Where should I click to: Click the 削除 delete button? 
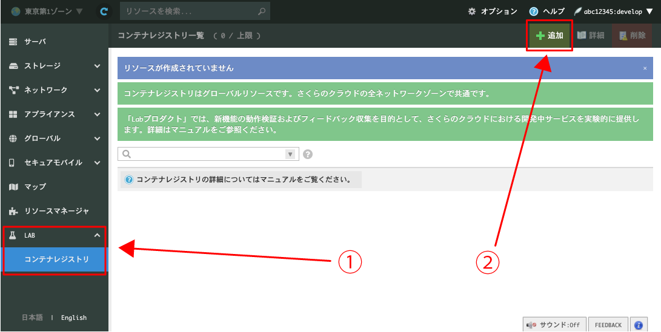click(x=633, y=36)
